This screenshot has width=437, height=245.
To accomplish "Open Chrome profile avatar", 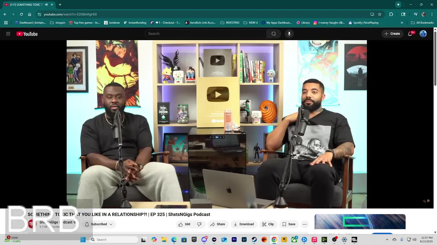I will pos(424,14).
